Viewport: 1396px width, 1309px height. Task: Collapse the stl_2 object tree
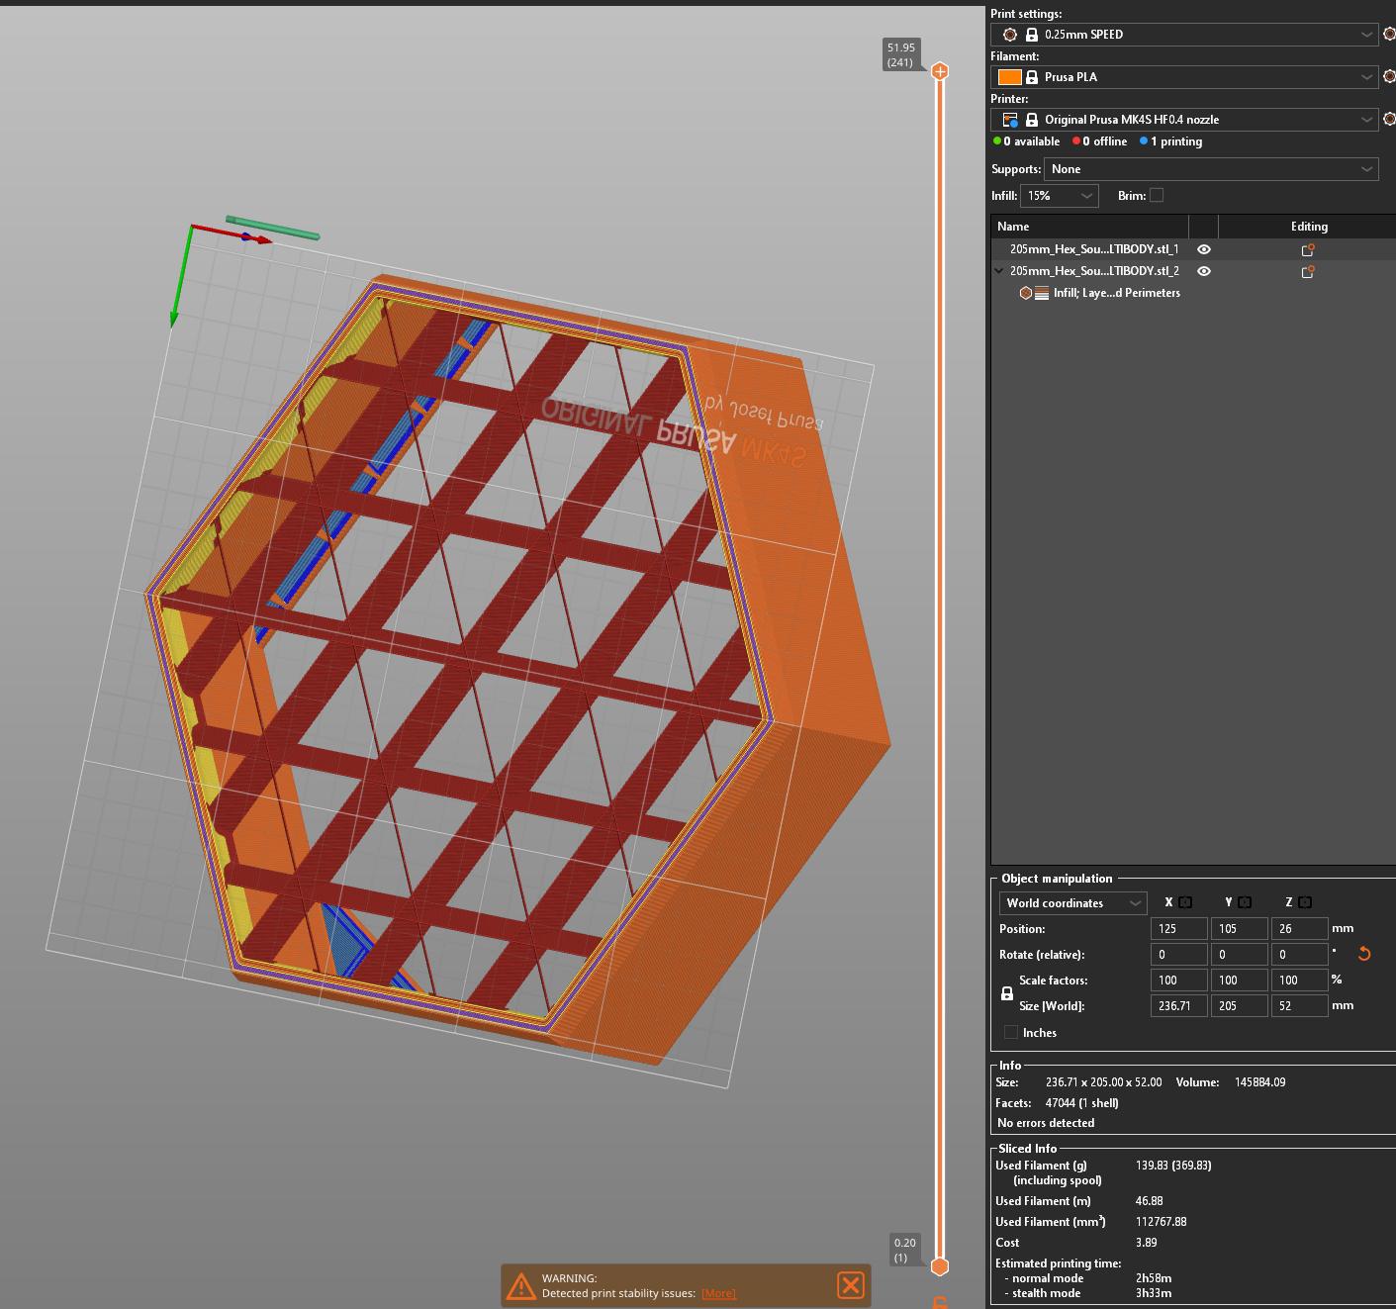pyautogui.click(x=998, y=271)
